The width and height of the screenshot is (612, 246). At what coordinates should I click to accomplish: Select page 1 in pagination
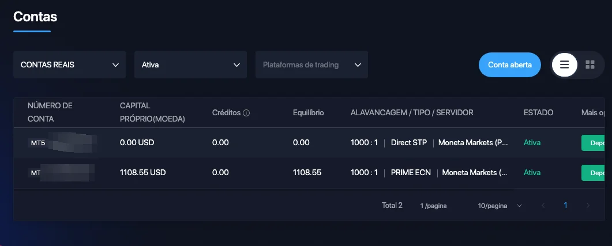[x=566, y=206]
